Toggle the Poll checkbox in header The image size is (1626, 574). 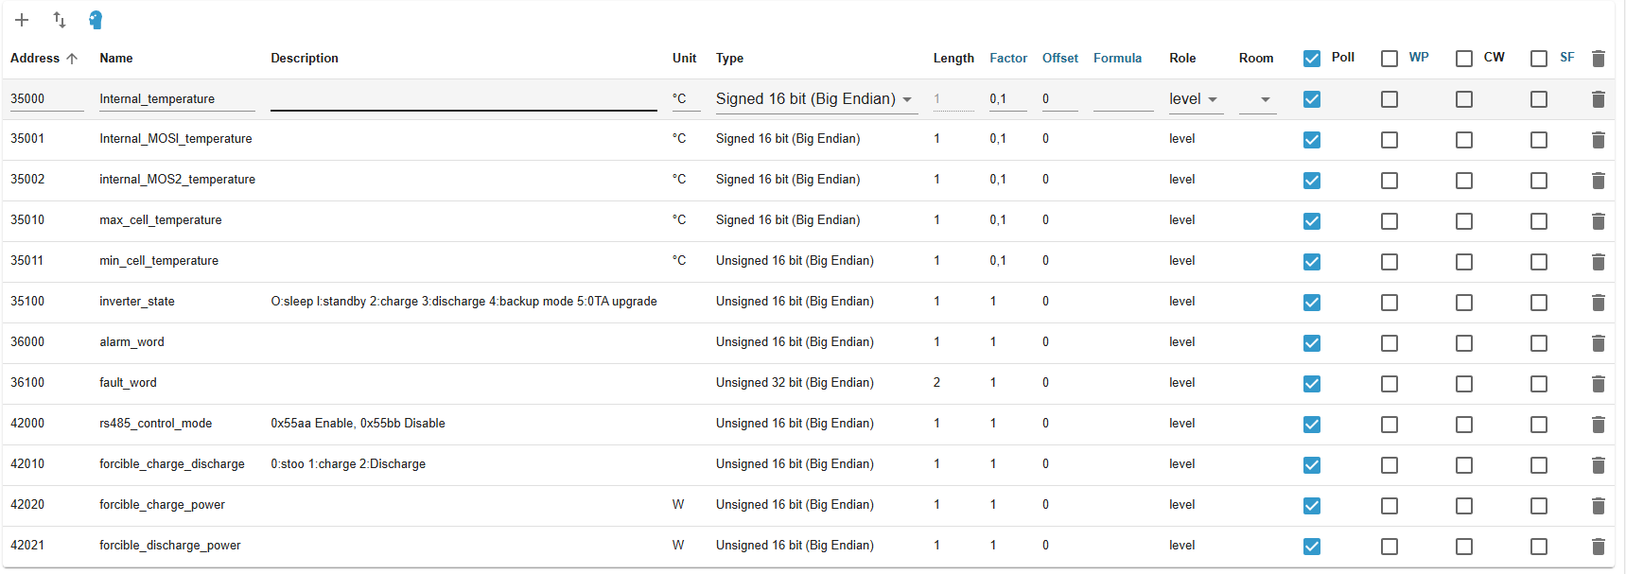pyautogui.click(x=1312, y=59)
